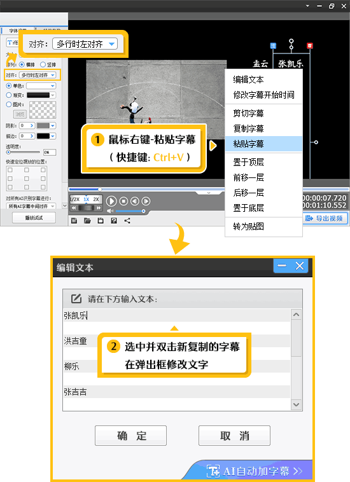Close the 编辑文本 dialog
Image resolution: width=350 pixels, height=482 pixels.
click(x=300, y=266)
